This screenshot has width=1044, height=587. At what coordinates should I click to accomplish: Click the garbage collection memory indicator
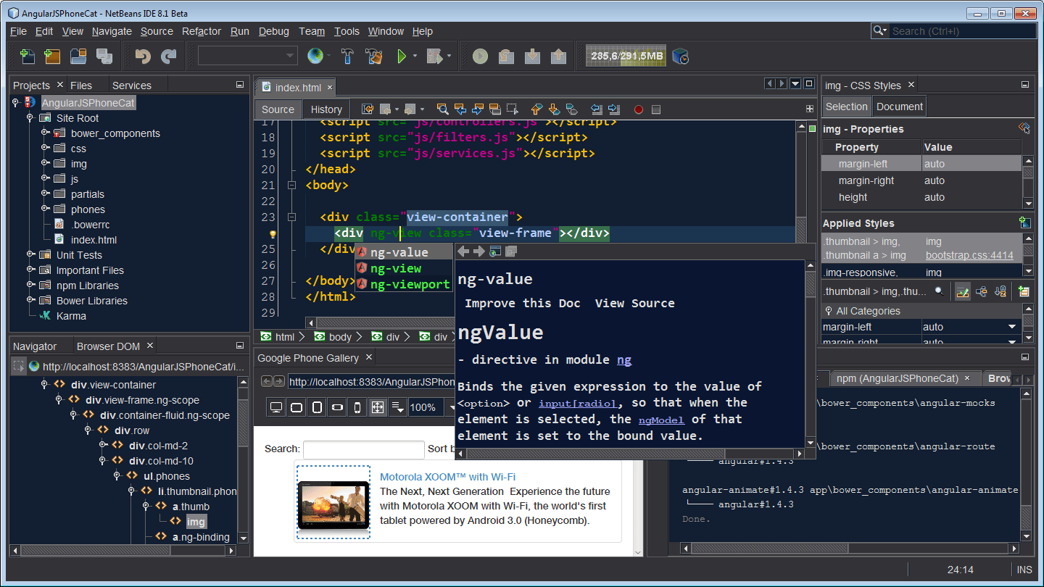626,56
